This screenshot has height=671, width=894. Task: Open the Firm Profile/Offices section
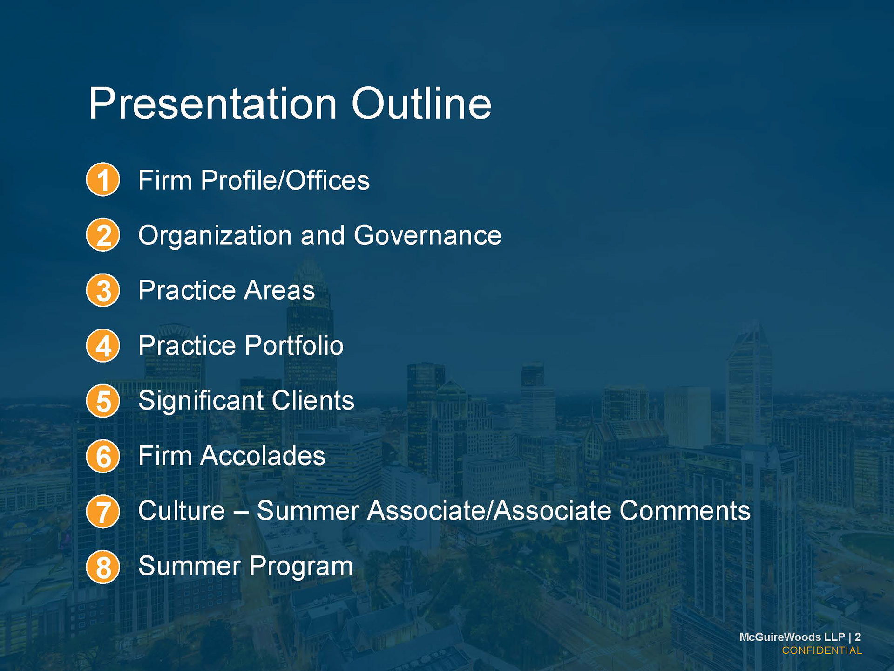pyautogui.click(x=254, y=180)
